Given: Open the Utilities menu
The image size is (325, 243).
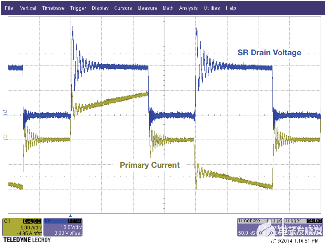Looking at the screenshot, I should (212, 8).
